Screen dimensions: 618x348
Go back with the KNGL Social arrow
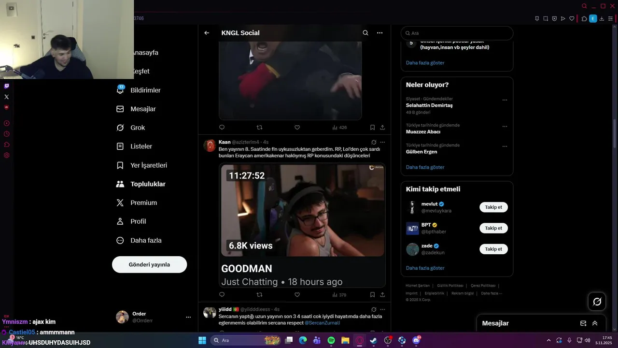click(x=207, y=33)
